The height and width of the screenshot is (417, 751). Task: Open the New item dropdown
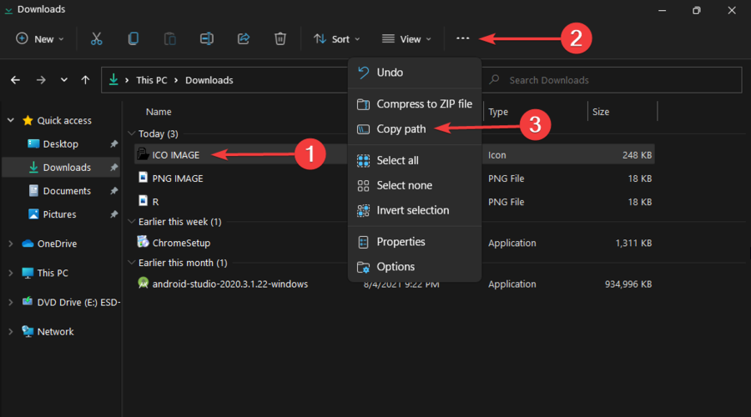(x=38, y=38)
